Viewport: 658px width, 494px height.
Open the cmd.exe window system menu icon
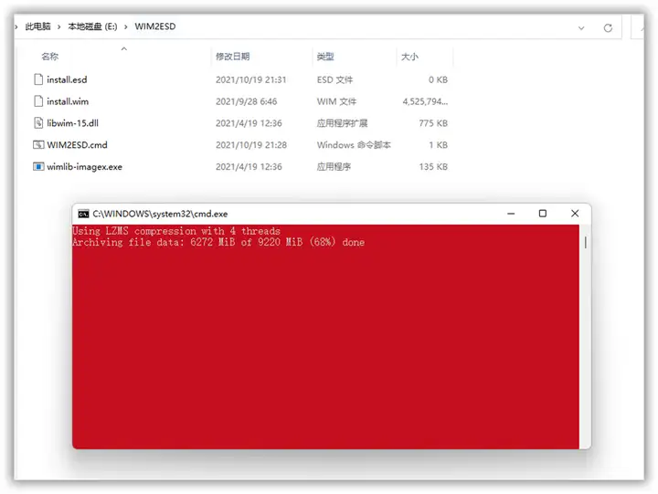pos(83,214)
